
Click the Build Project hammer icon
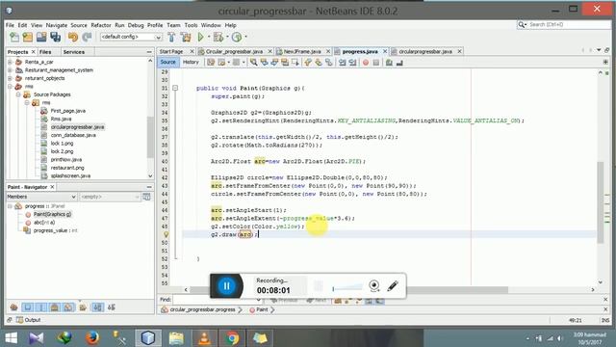171,37
